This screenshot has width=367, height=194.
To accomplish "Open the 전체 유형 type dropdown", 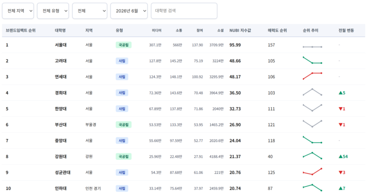I will pyautogui.click(x=53, y=11).
